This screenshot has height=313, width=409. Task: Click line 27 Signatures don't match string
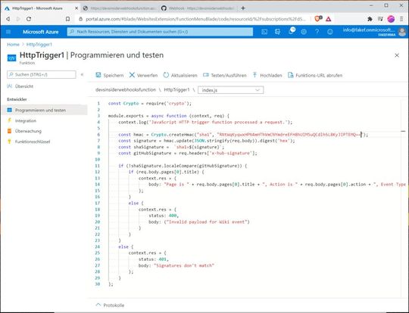click(x=184, y=265)
